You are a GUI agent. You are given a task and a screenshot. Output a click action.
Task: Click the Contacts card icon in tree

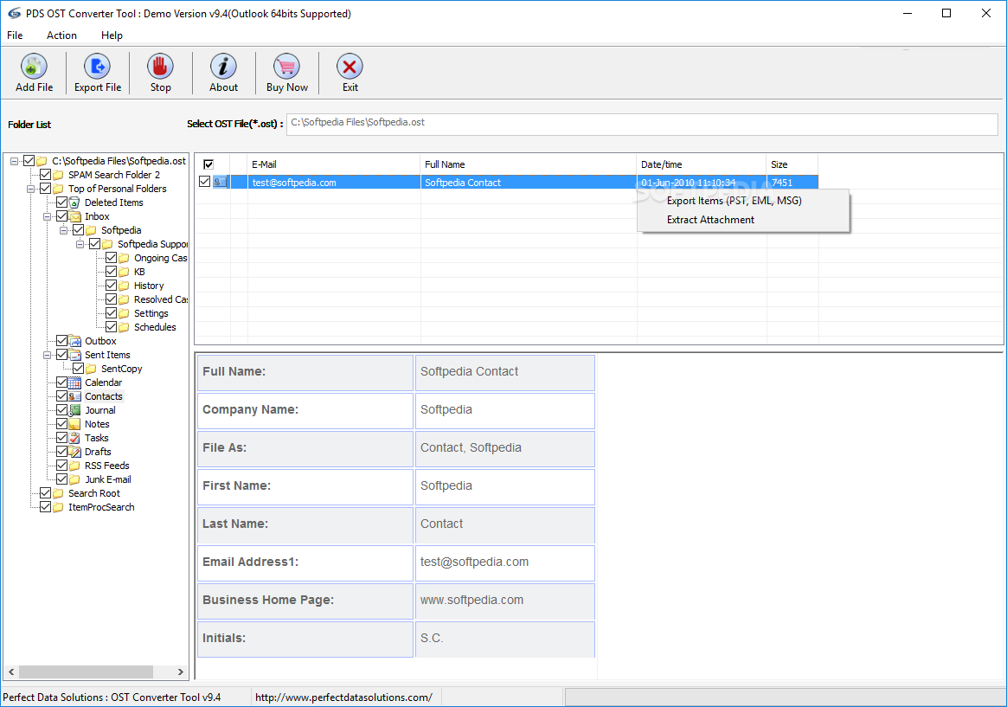pos(74,396)
